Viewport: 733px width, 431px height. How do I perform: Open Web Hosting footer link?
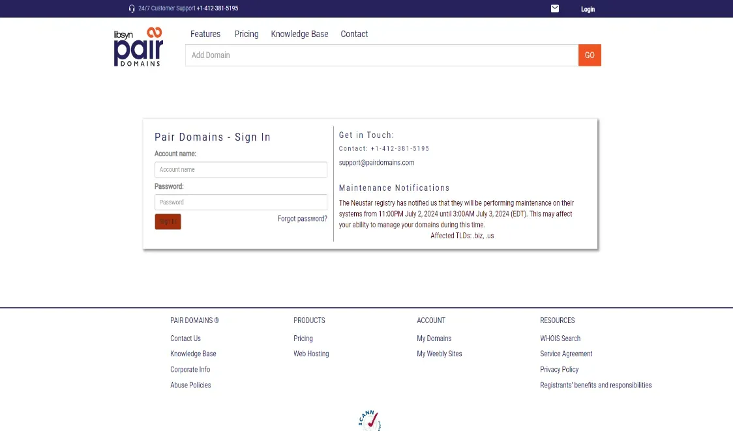point(311,354)
